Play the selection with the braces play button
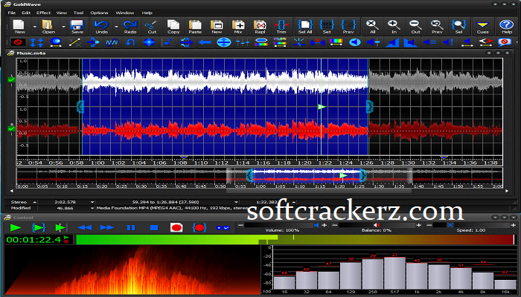This screenshot has height=297, width=521. coord(39,228)
